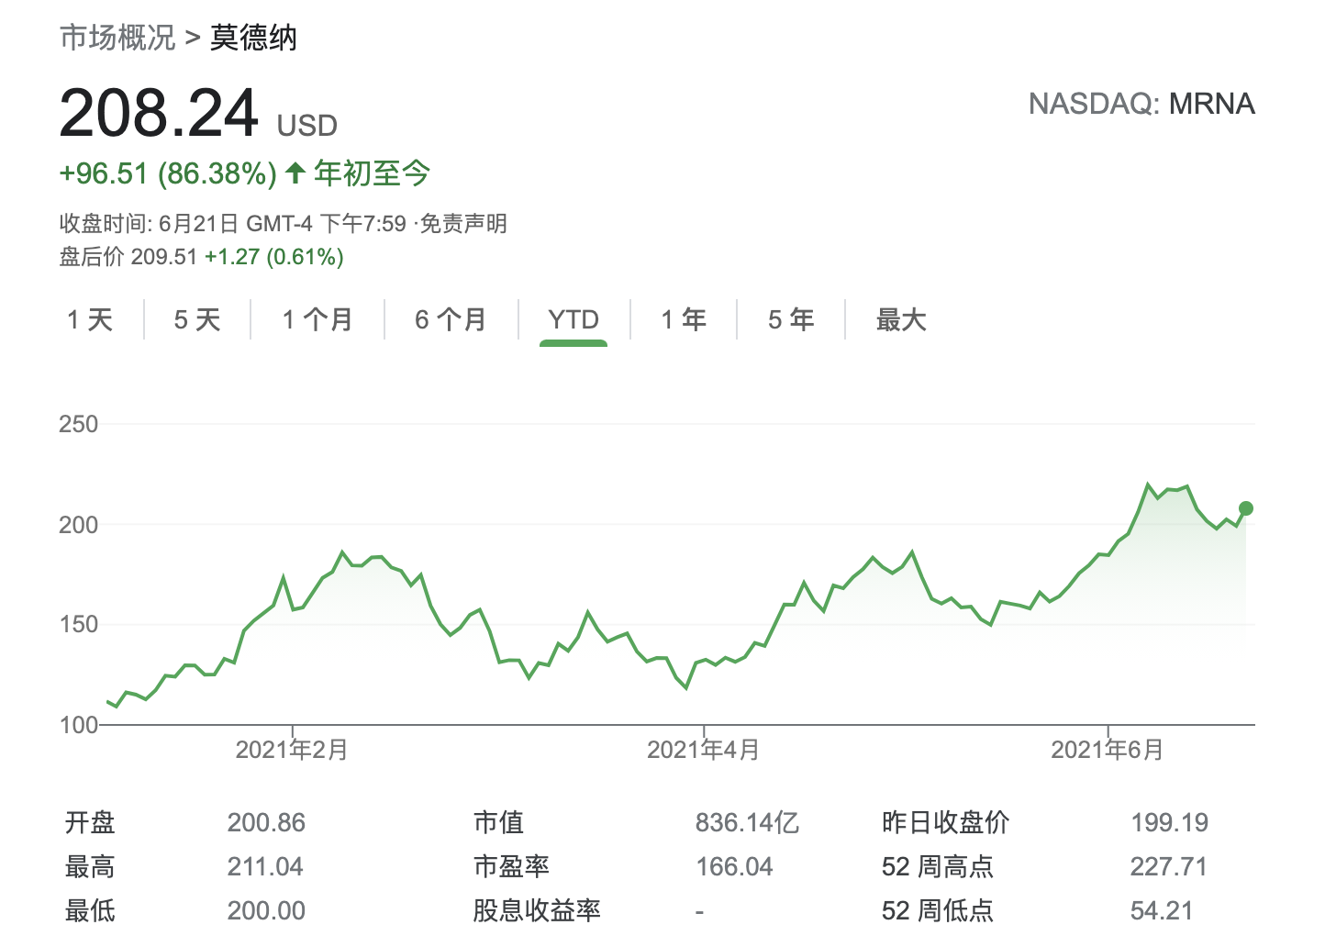
Task: Click the 200 y-axis label
Action: point(79,525)
